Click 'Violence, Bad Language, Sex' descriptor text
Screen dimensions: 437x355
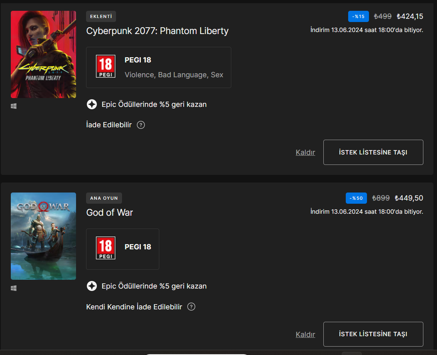click(x=174, y=75)
